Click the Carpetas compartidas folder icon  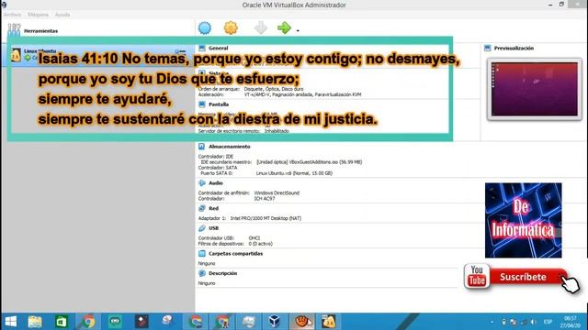click(x=202, y=254)
